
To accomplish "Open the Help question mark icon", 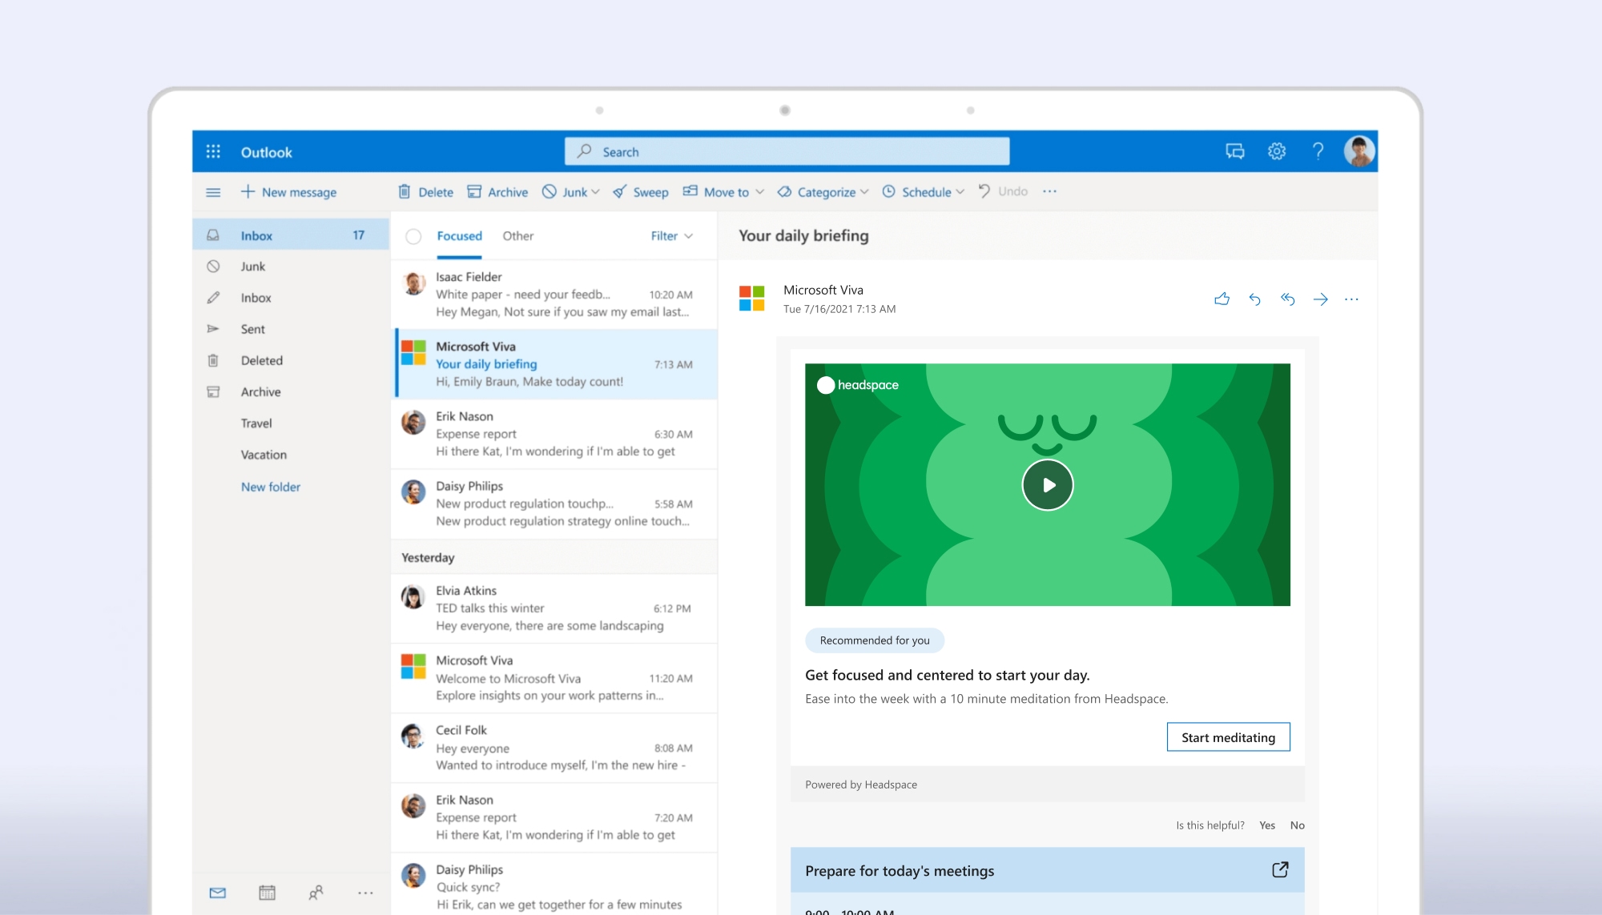I will 1318,151.
